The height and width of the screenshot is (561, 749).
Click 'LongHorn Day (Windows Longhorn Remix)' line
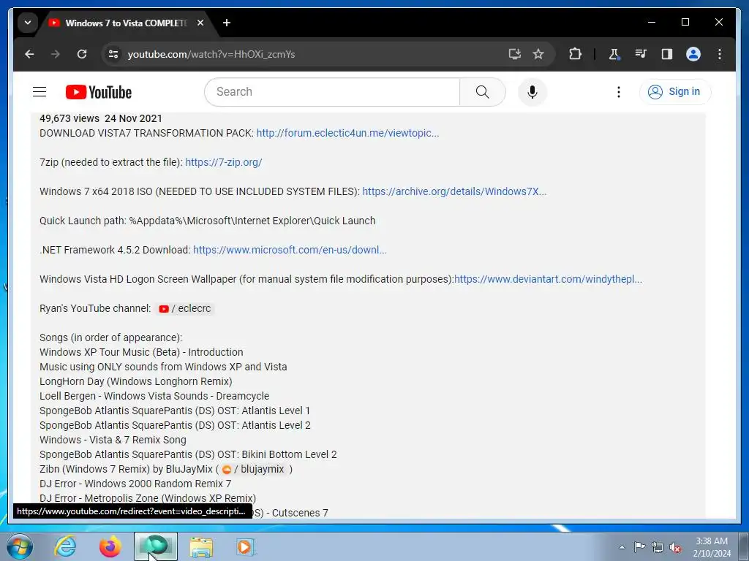tap(135, 381)
